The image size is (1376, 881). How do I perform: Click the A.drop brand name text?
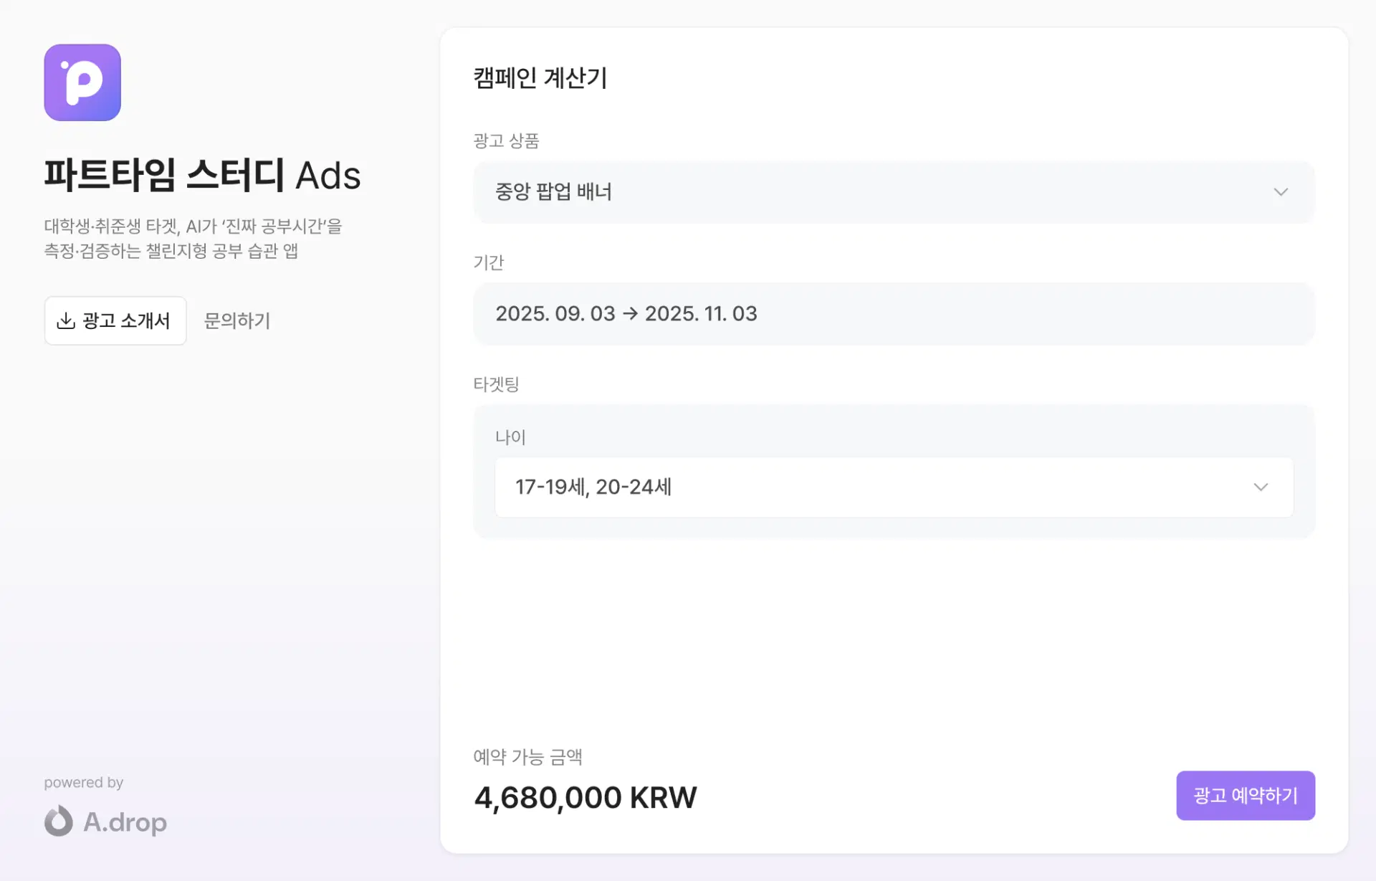coord(125,822)
